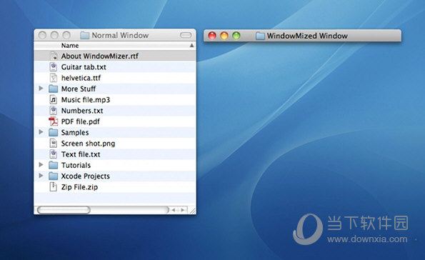Viewport: 425px width, 260px height.
Task: Select the More Stuff folder name
Action: [x=79, y=89]
